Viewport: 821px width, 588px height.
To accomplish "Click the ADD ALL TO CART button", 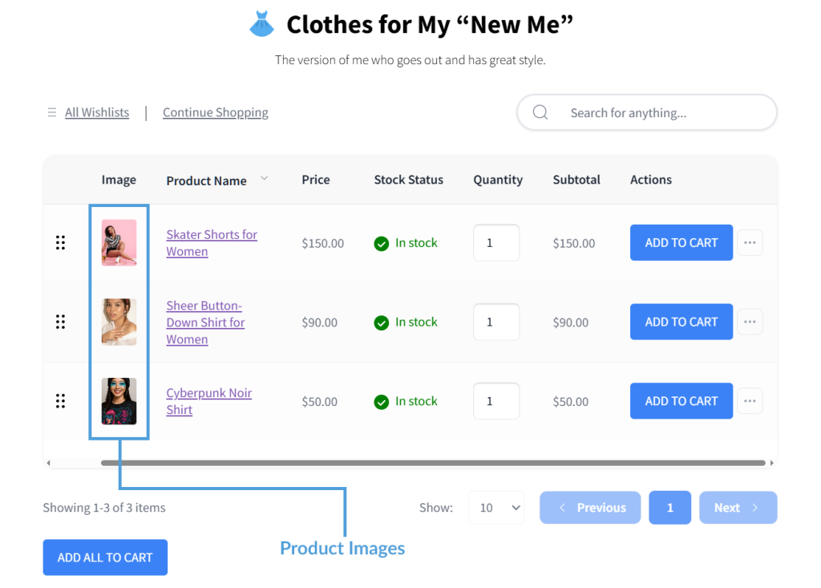I will click(x=105, y=557).
